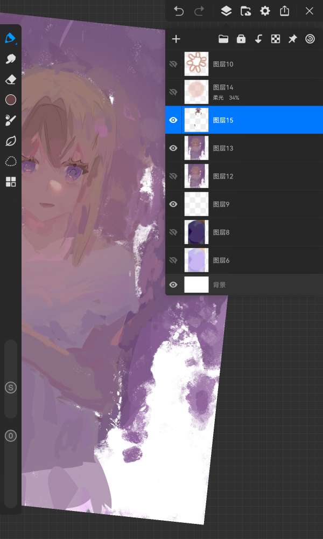This screenshot has height=539, width=323.
Task: Toggle the checkerboard transparency lock icon
Action: point(276,39)
